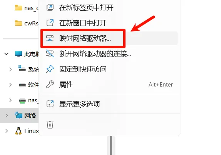
Task: Click the pin icon for 固定到快速访问
Action: click(x=50, y=69)
